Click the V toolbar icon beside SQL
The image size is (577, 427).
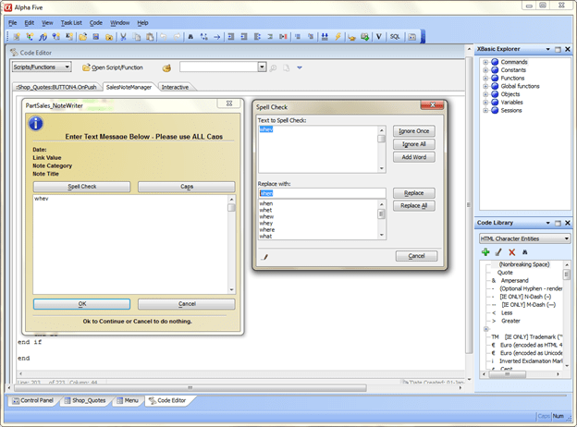[x=379, y=37]
